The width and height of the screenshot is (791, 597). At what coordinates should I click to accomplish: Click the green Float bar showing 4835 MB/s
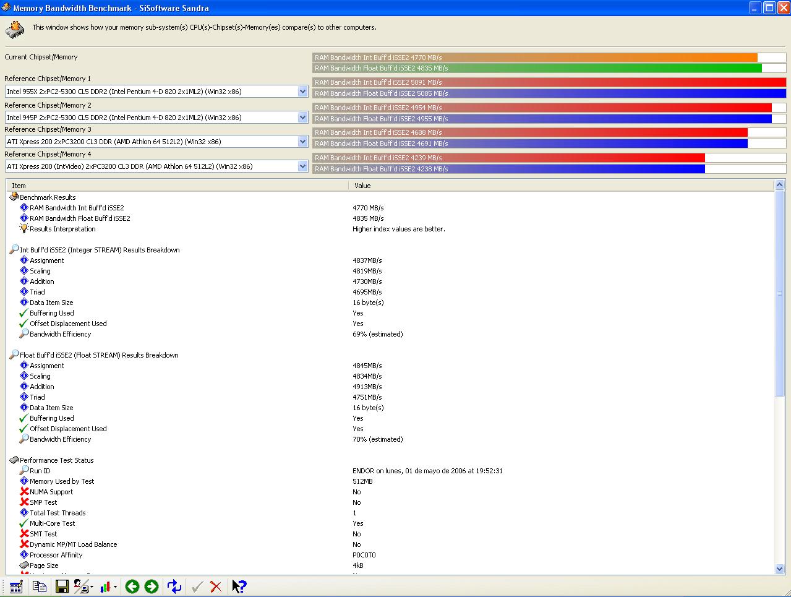pos(537,68)
